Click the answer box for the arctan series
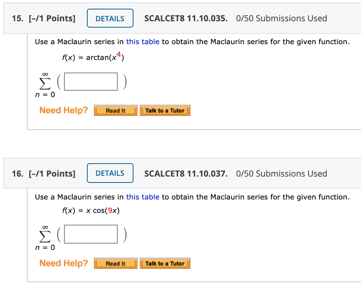361x298 pixels. (x=90, y=81)
